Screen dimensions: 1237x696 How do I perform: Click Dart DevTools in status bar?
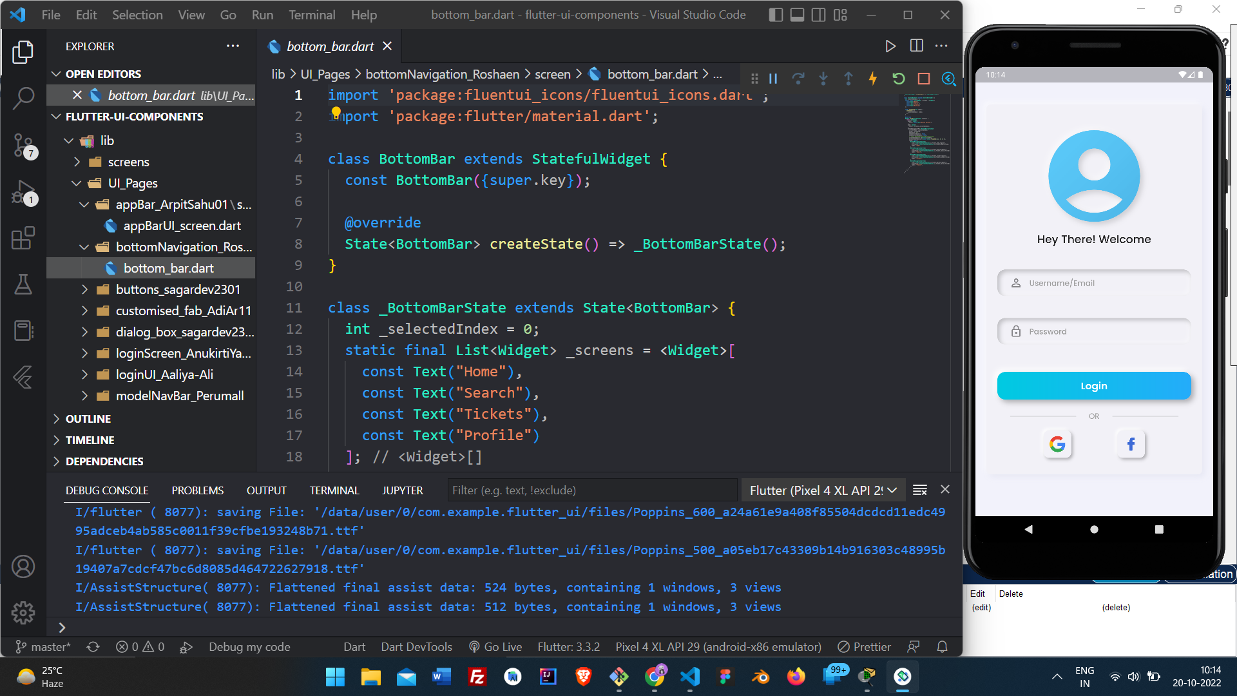pyautogui.click(x=416, y=647)
